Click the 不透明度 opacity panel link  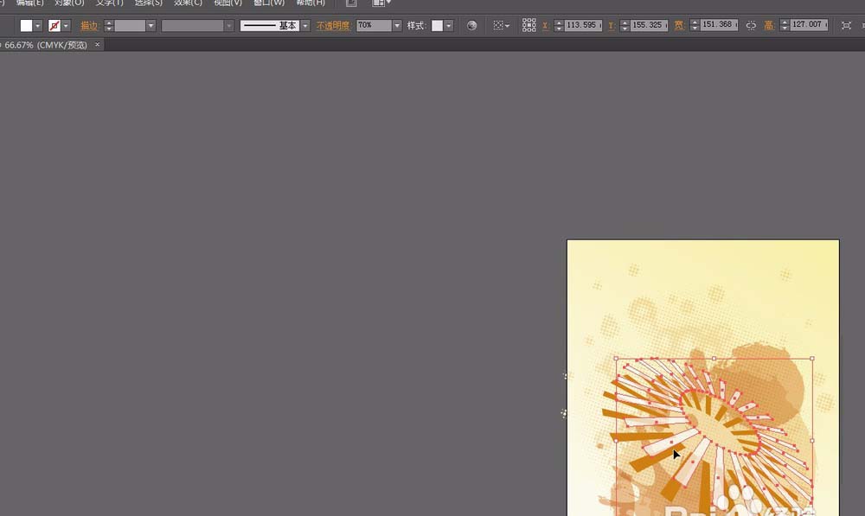click(x=333, y=25)
